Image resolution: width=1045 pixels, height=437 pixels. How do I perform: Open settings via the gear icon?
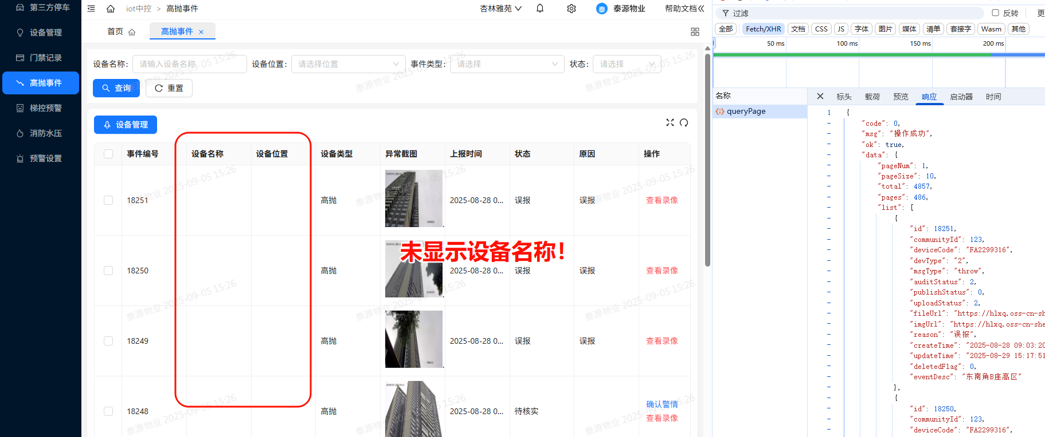point(571,9)
